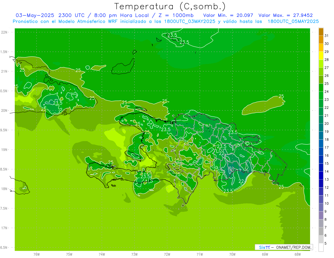Click the '72W' longitude axis label

(x=167, y=254)
